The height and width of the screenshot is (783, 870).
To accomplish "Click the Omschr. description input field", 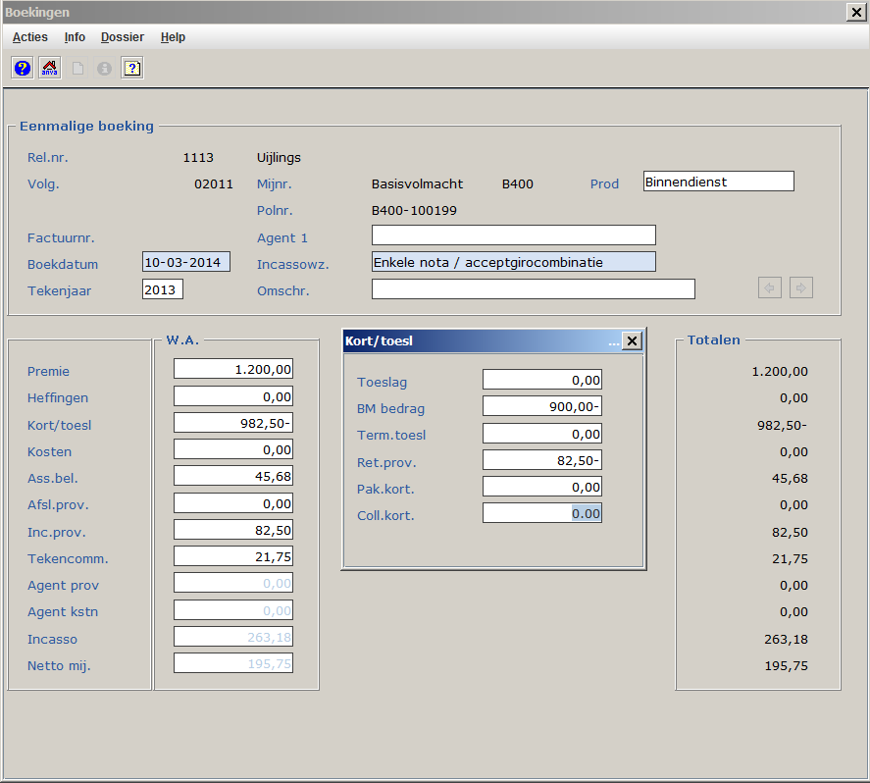I will (x=533, y=289).
